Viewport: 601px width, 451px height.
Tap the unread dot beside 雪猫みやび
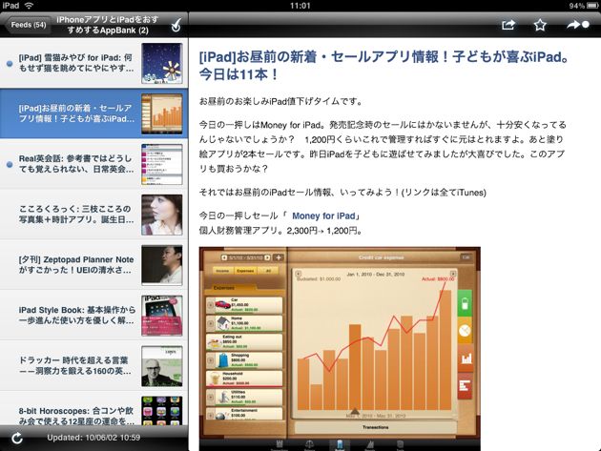pyautogui.click(x=10, y=64)
